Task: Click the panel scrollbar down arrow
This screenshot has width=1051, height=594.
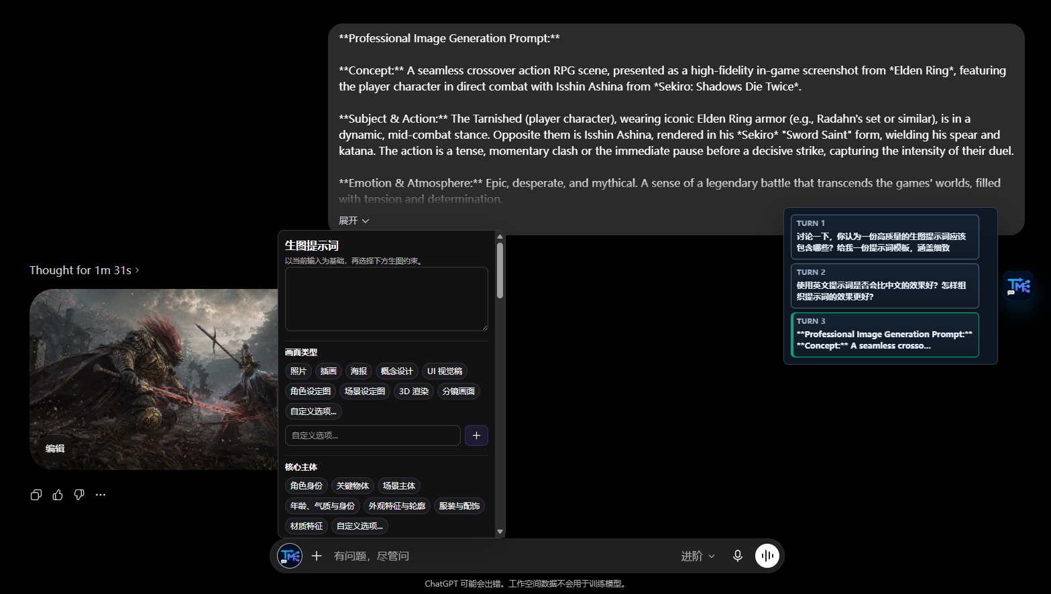Action: coord(500,532)
